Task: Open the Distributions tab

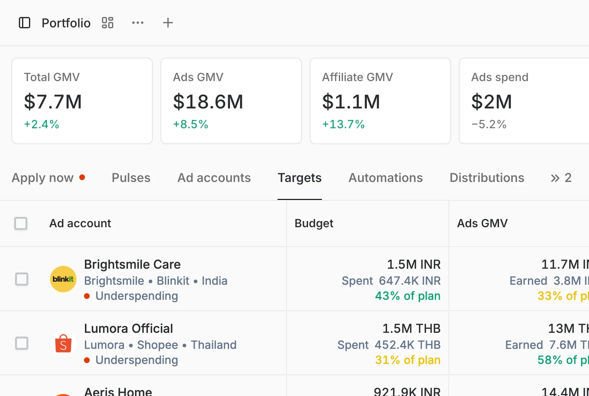Action: pyautogui.click(x=487, y=178)
